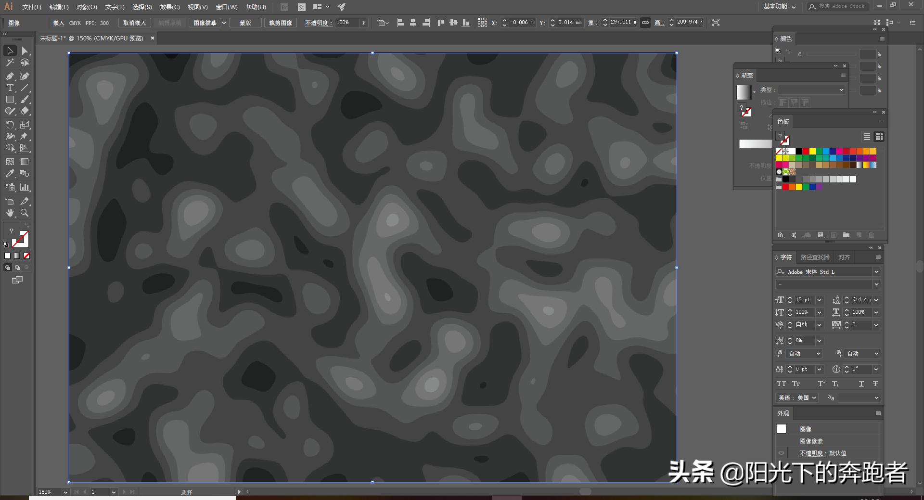Screen dimensions: 924x500
Task: Activate the Magic Wand tool
Action: coord(10,63)
